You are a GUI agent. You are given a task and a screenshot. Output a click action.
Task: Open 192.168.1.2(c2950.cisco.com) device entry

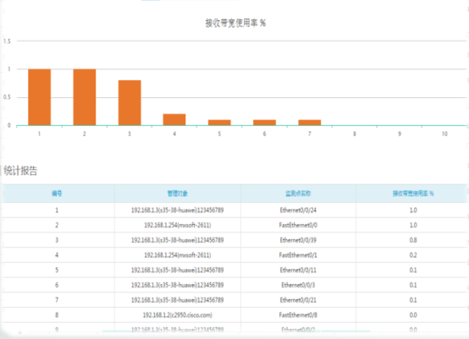(x=178, y=314)
